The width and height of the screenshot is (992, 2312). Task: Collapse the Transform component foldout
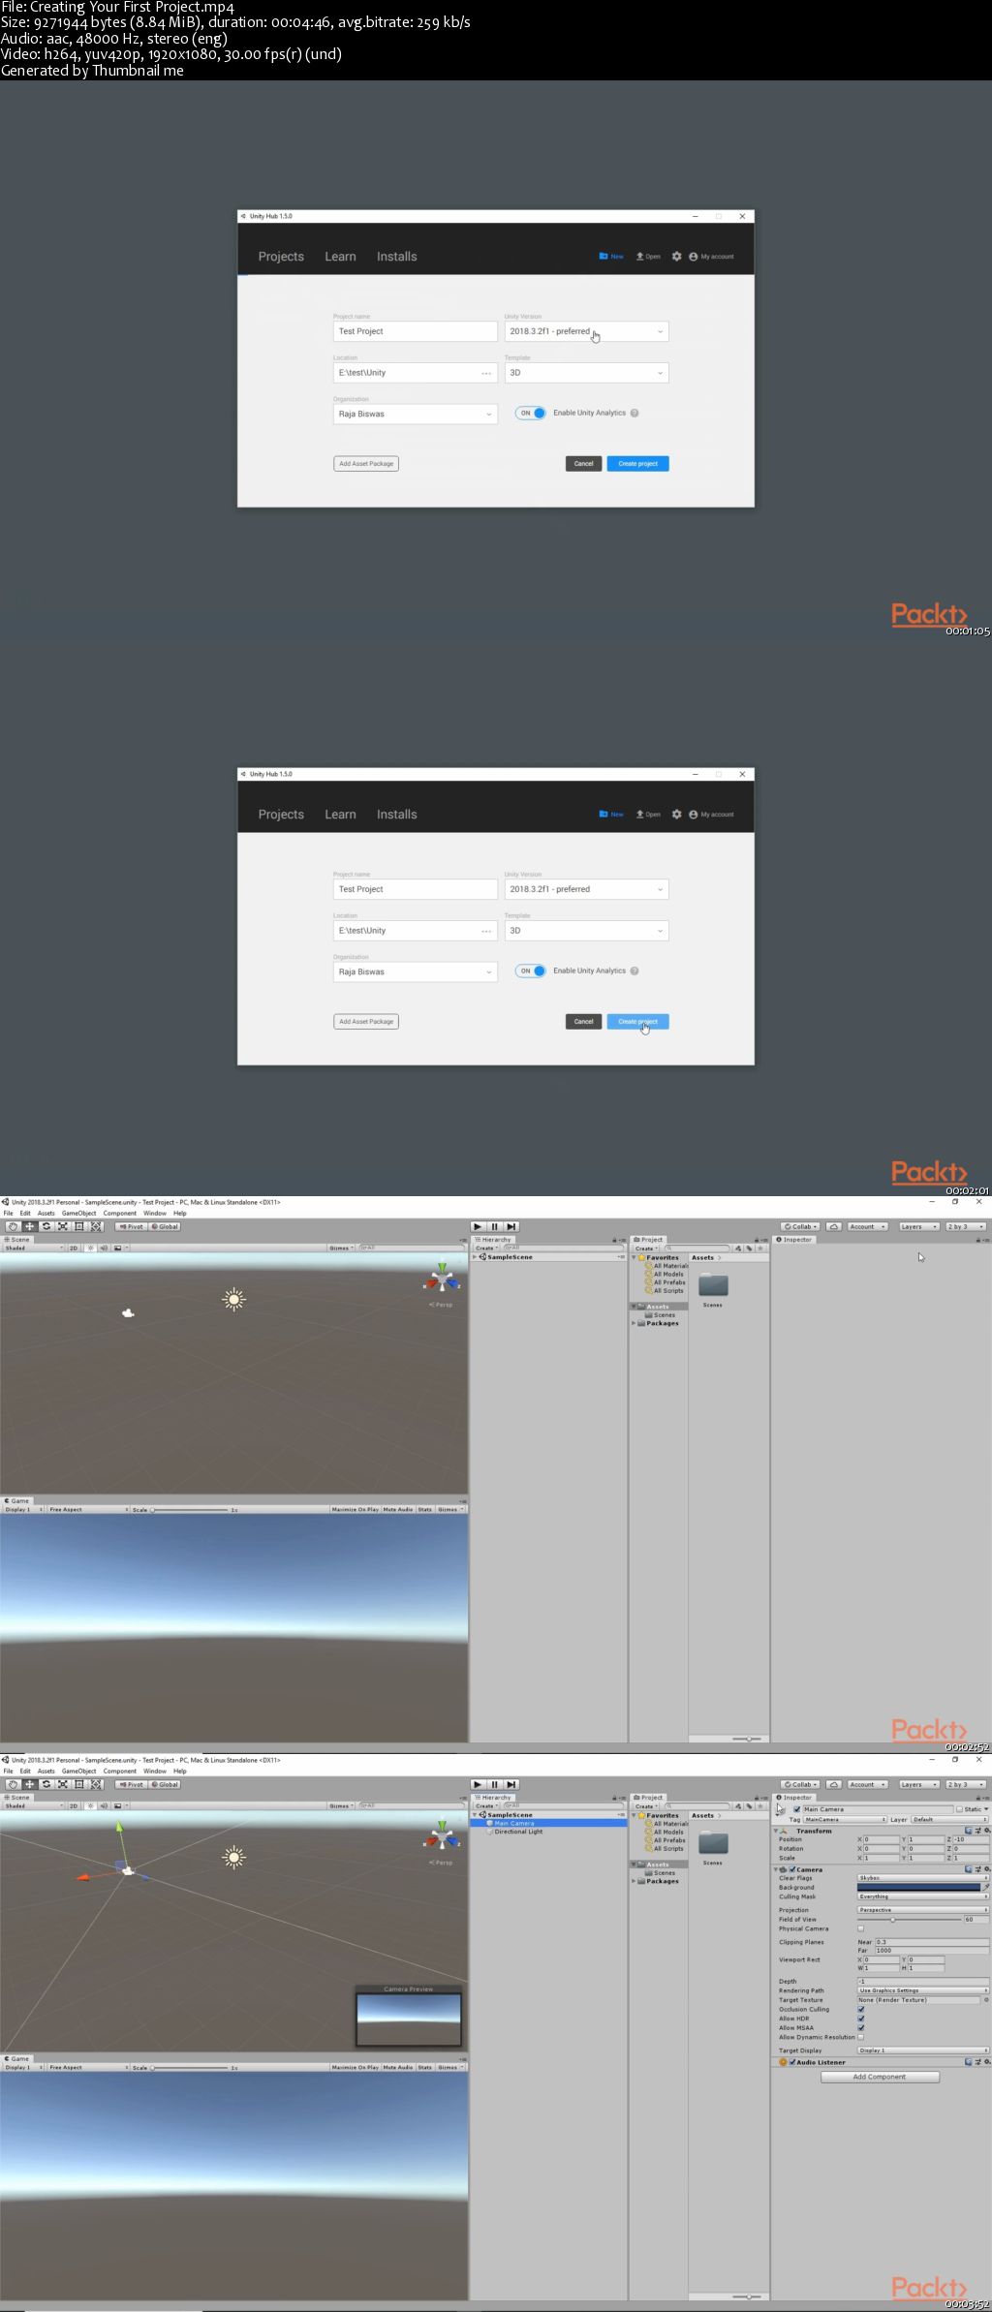point(776,1831)
